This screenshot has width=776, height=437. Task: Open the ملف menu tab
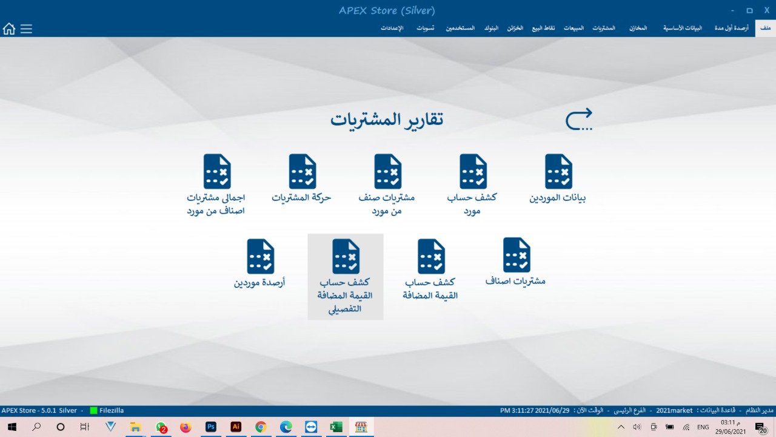[x=765, y=29]
